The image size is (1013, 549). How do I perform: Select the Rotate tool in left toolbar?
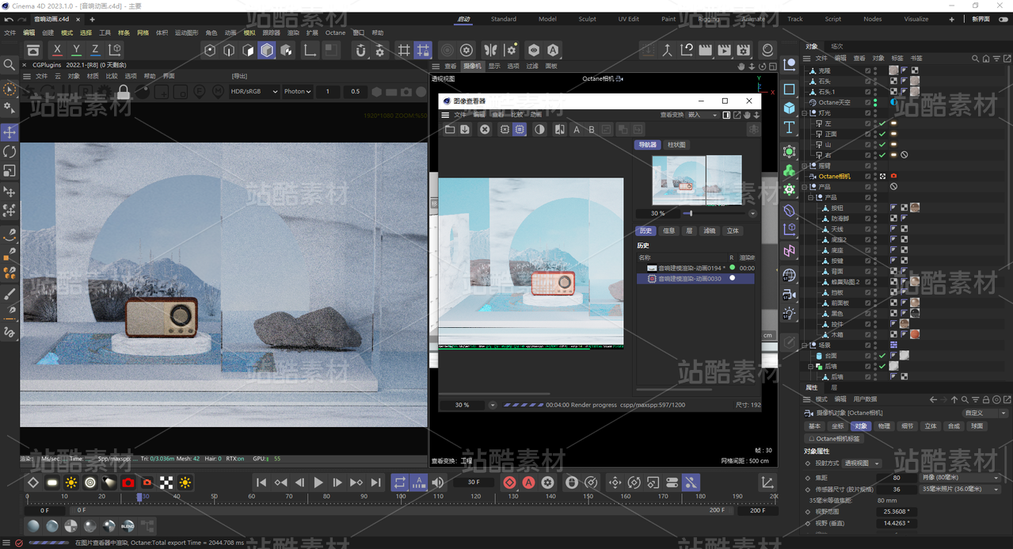(x=10, y=151)
